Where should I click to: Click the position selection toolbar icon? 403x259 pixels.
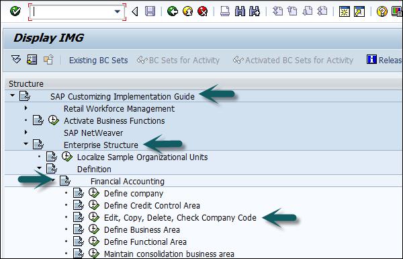point(32,60)
